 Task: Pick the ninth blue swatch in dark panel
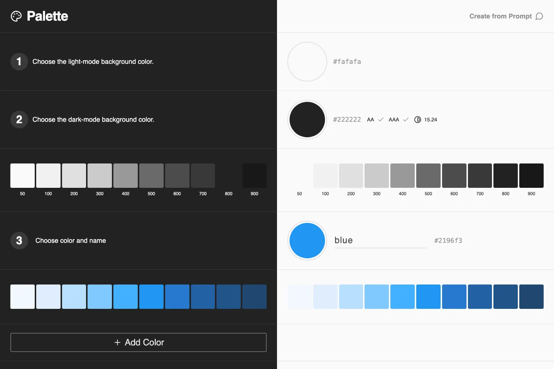click(x=229, y=297)
